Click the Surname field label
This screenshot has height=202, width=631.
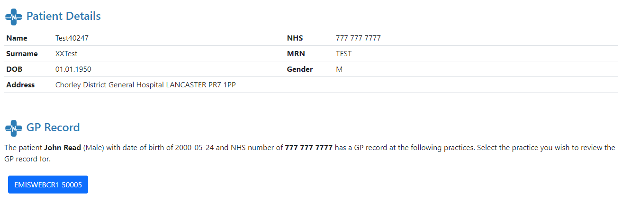(22, 54)
